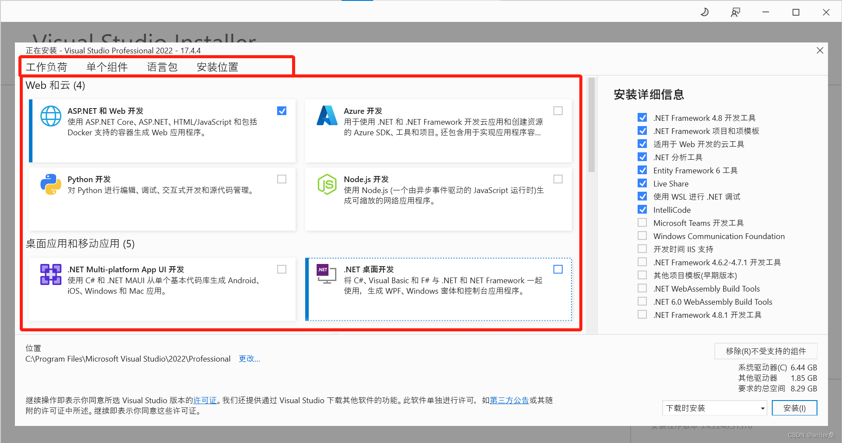Image resolution: width=842 pixels, height=443 pixels.
Task: Click the Python development logo icon
Action: (x=51, y=184)
